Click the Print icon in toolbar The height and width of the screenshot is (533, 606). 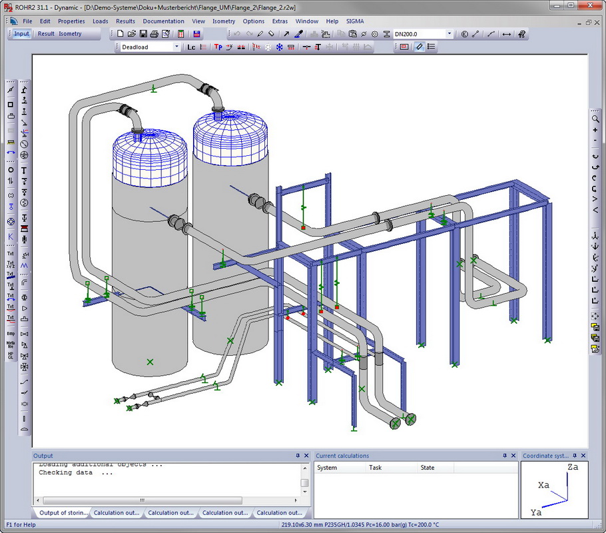[x=154, y=34]
